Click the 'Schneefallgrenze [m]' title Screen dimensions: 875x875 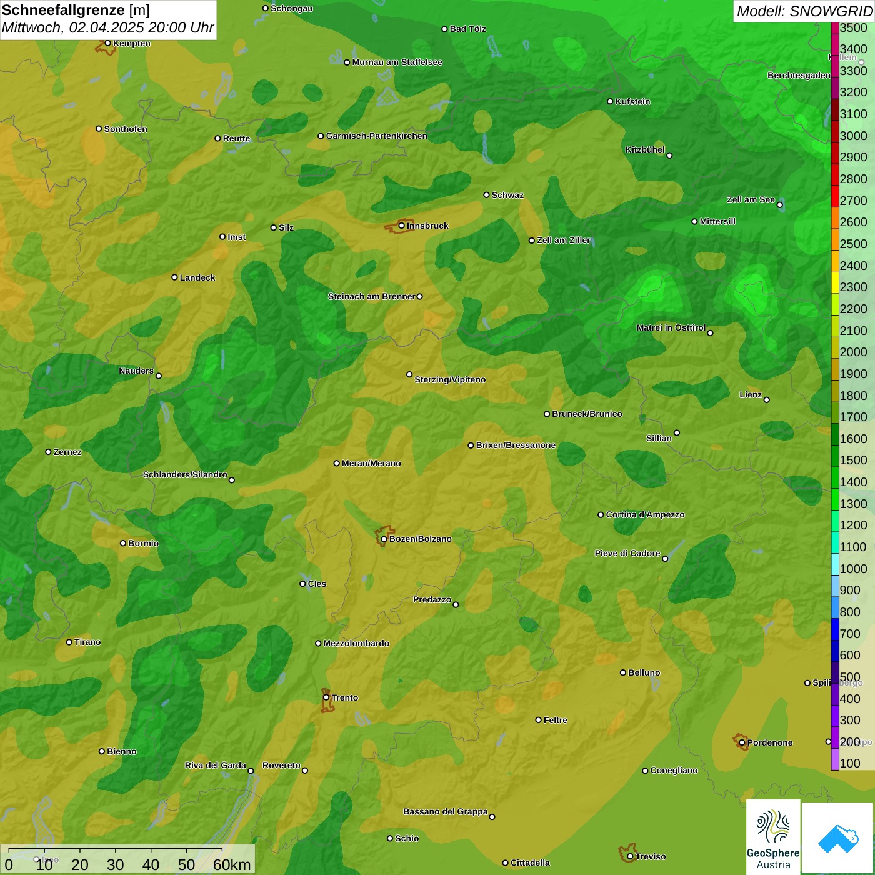pyautogui.click(x=76, y=10)
